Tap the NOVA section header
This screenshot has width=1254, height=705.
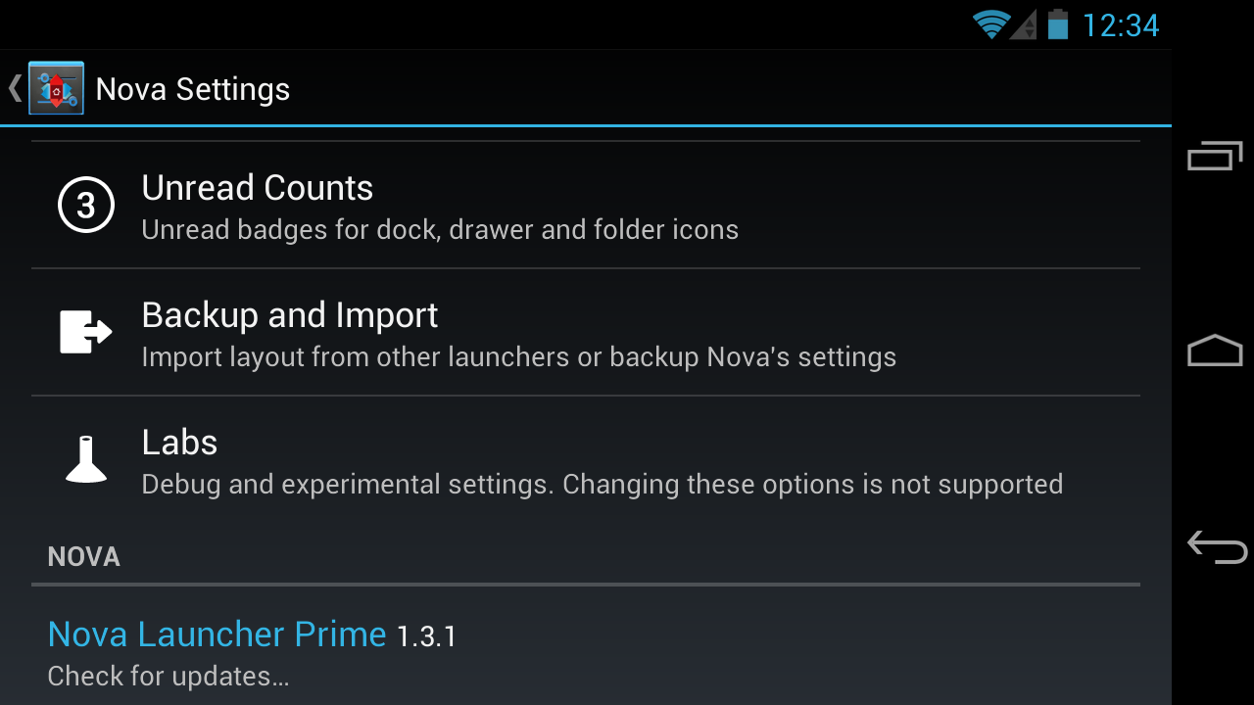pos(84,557)
